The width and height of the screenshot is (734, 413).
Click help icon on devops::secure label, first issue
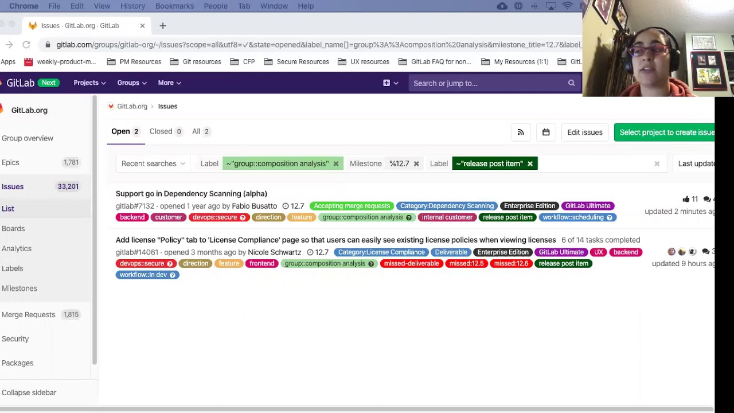point(243,217)
